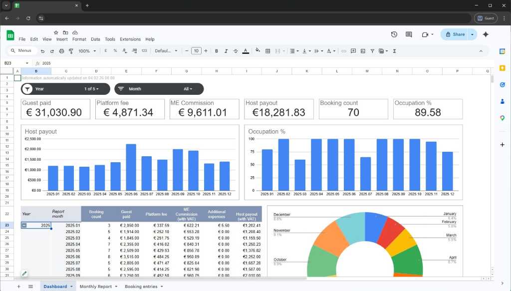
Task: Insert a chart
Action: point(363,51)
